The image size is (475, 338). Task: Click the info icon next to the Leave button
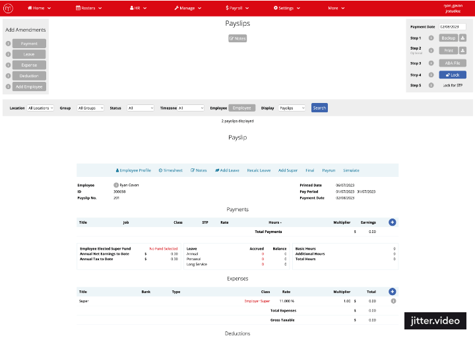[8, 54]
